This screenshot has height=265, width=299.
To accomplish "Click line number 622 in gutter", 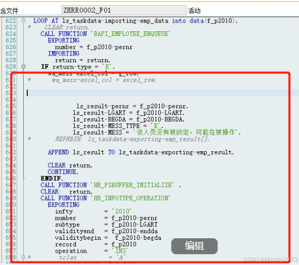I will tap(11, 21).
